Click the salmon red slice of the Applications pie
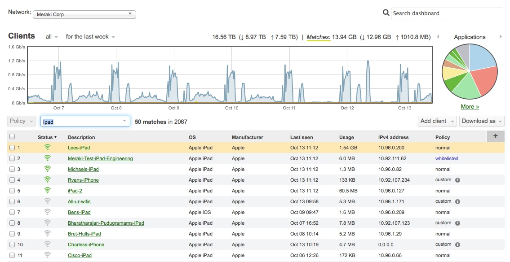Screen dimensions: 510x262 [485, 80]
